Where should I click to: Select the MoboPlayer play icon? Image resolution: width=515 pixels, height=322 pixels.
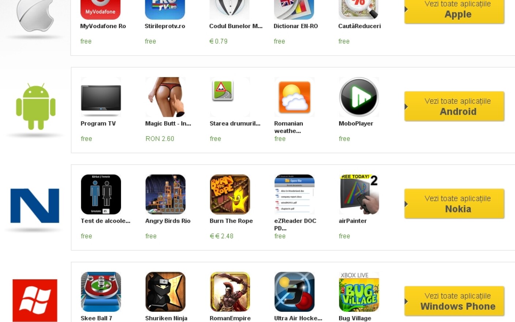coord(359,97)
